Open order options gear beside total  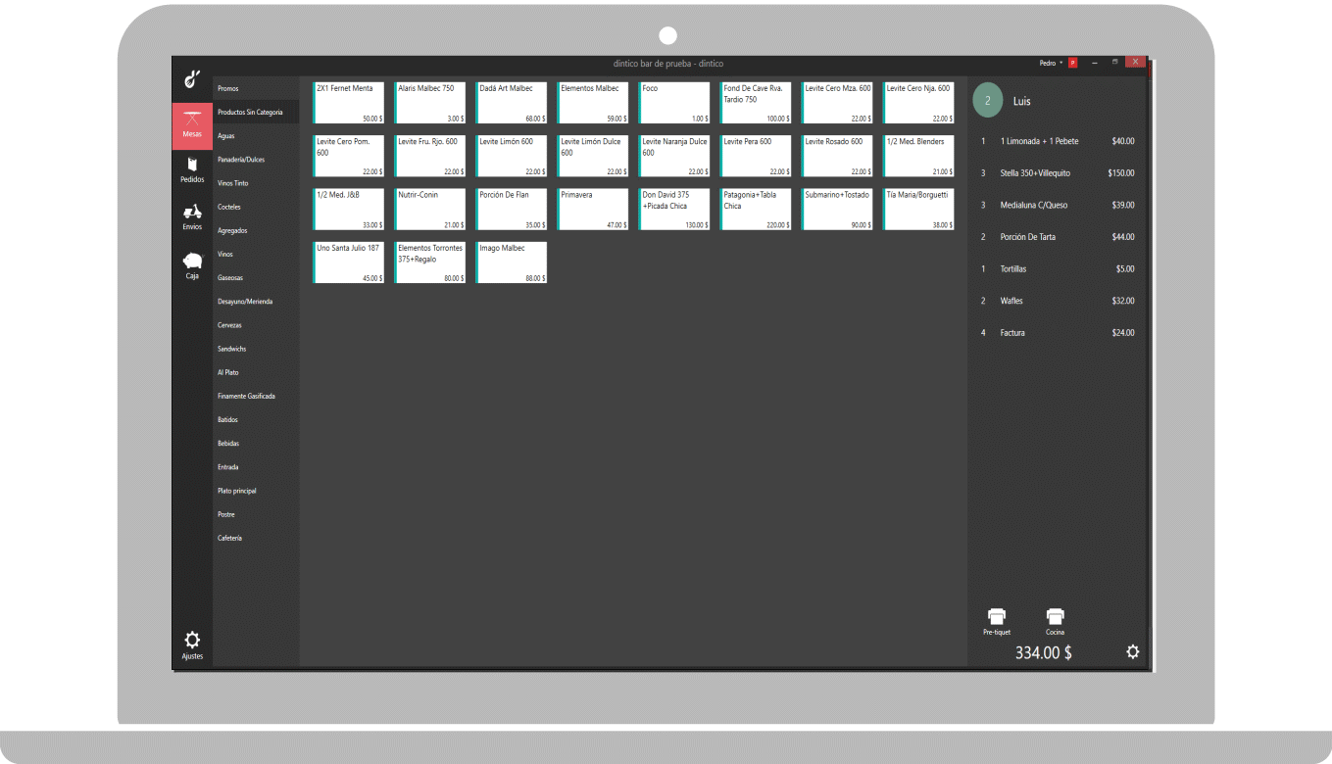[x=1133, y=651]
